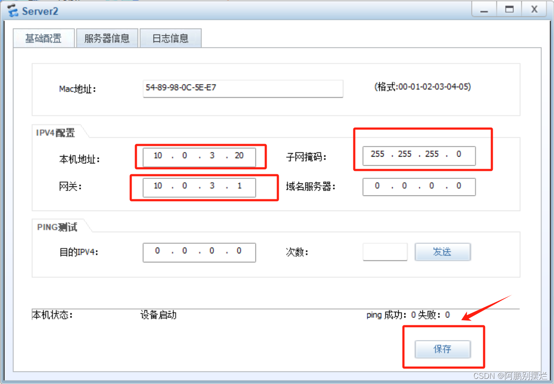
Task: Click the 目的IPV4 label
Action: 79,252
